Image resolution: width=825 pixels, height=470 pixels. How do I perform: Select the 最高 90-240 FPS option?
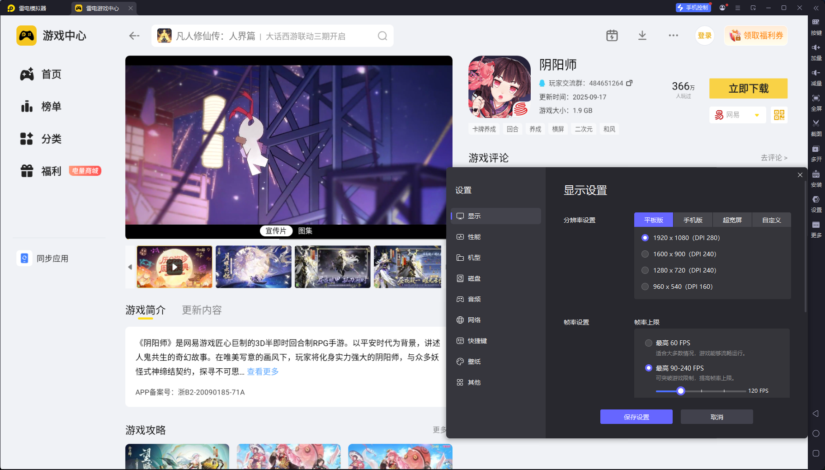click(649, 368)
